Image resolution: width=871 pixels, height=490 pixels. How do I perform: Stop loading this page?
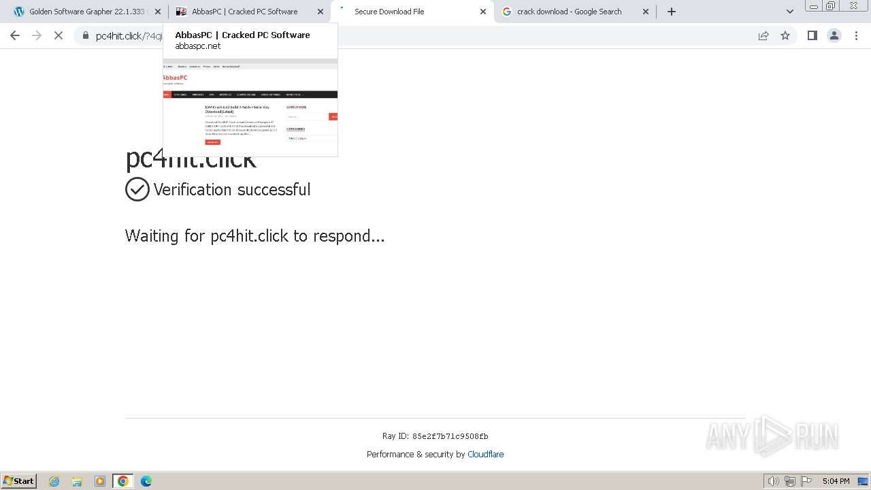(x=59, y=35)
